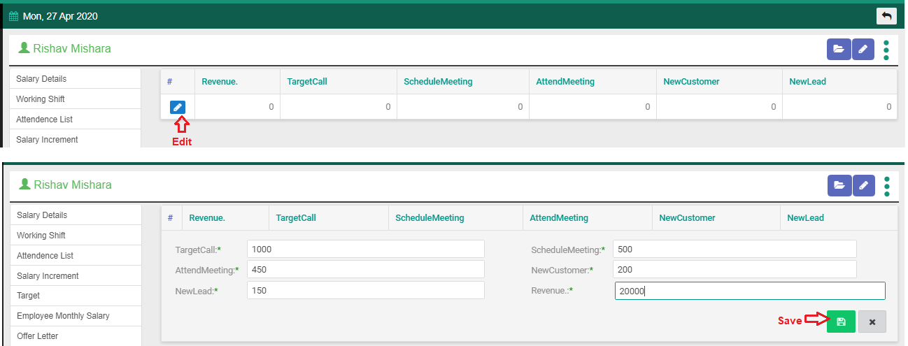Click the green Save disk button
The height and width of the screenshot is (346, 908).
point(841,322)
